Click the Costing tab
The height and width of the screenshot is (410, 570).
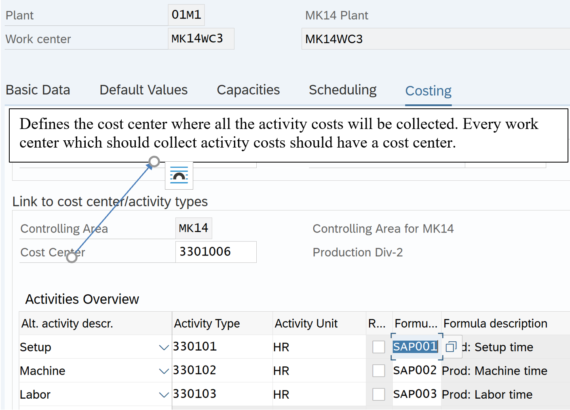click(x=428, y=91)
